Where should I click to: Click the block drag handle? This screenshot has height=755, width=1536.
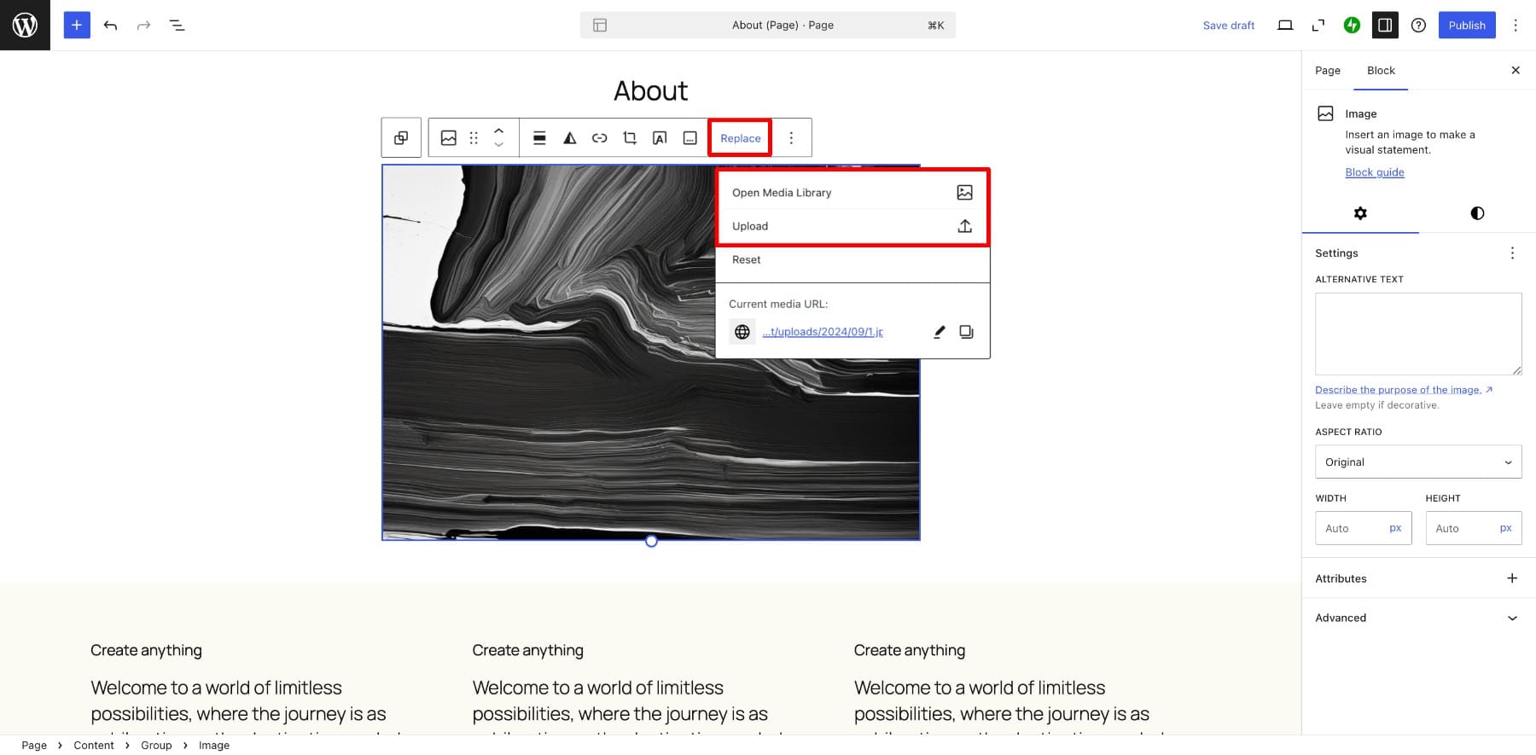pos(474,137)
